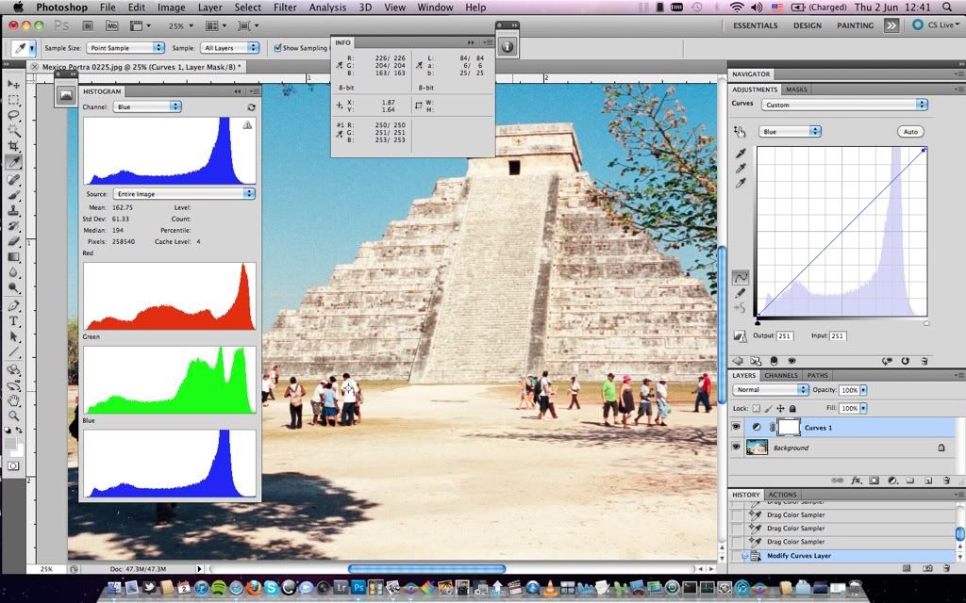
Task: Switch to the Painting workspace
Action: [855, 25]
